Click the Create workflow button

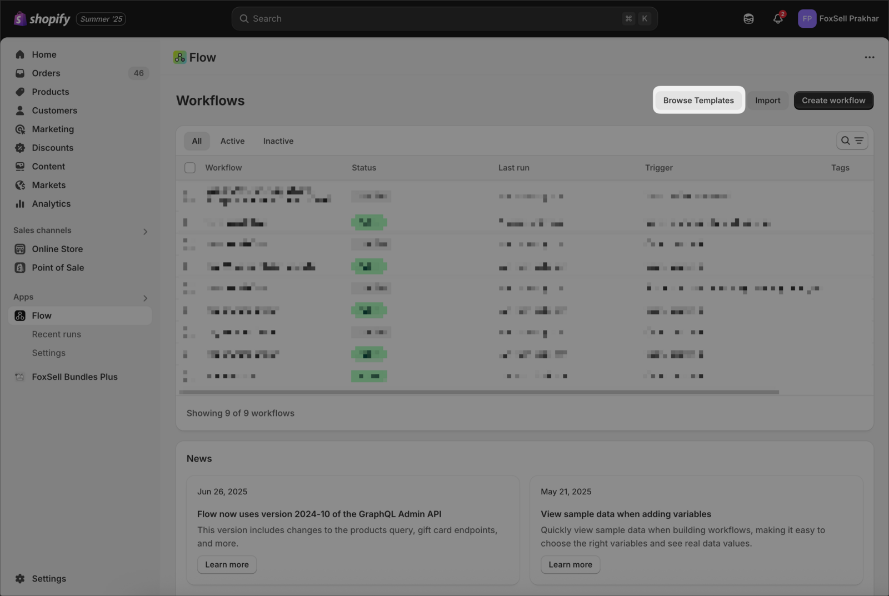coord(833,100)
